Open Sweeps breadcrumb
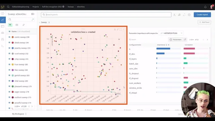 point(71,7)
